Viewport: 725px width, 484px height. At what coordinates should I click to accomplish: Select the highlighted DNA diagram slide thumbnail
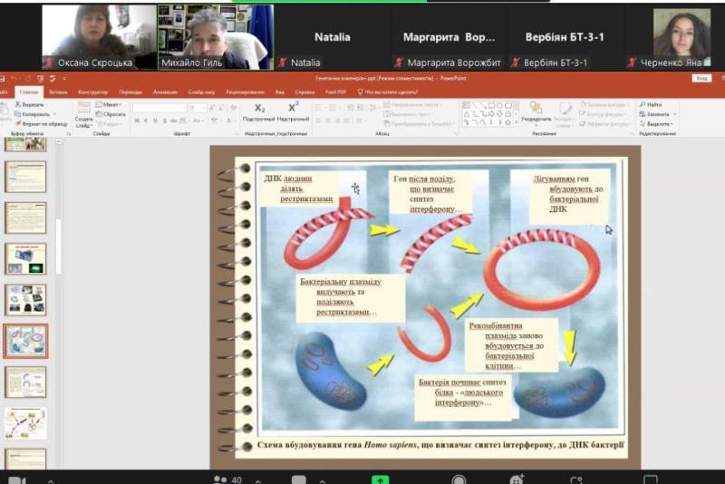(25, 341)
